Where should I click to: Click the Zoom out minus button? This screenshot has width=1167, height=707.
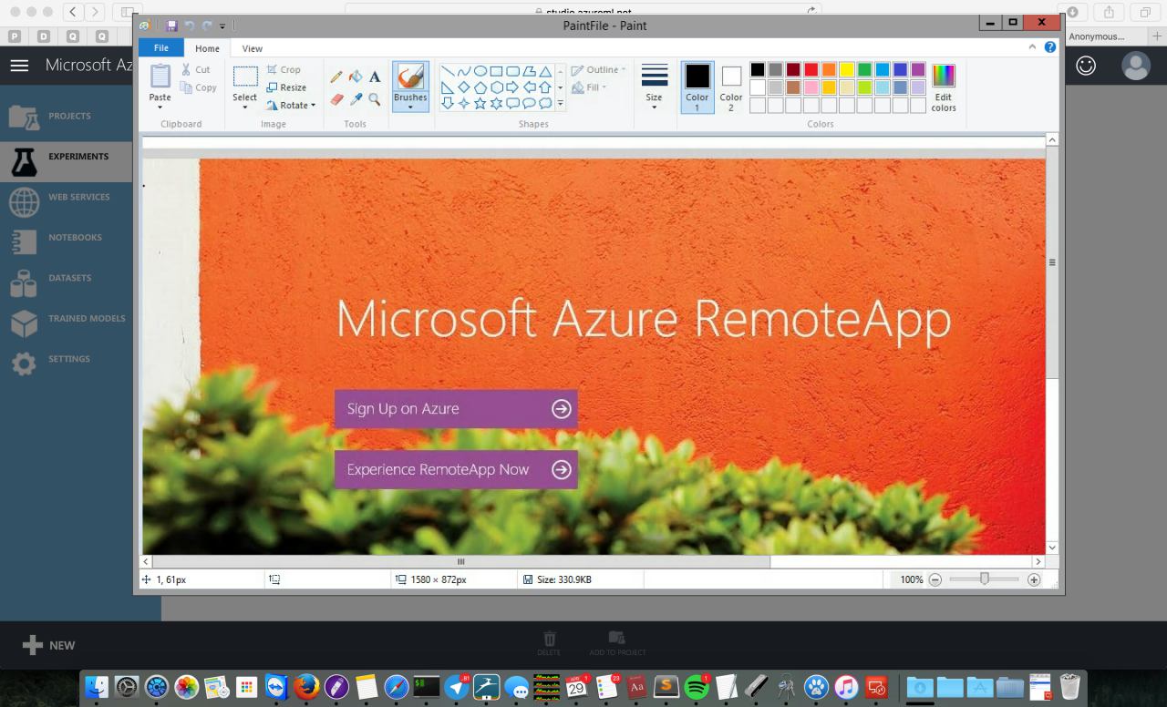tap(935, 579)
